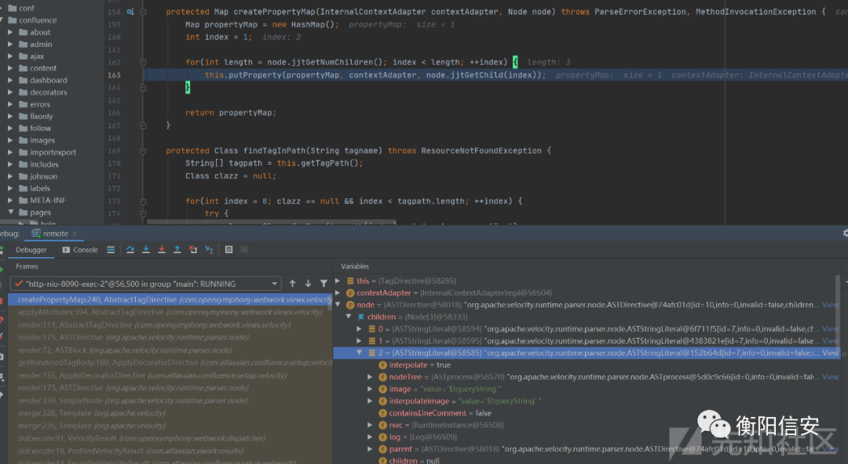Collapse the node variable arrow

pyautogui.click(x=338, y=305)
